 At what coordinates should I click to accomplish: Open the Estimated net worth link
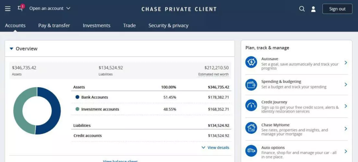213,74
